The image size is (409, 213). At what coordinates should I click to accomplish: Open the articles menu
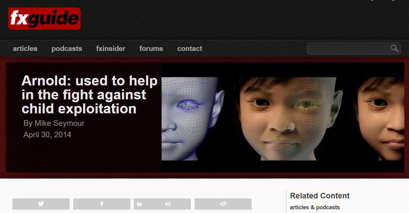tap(25, 48)
